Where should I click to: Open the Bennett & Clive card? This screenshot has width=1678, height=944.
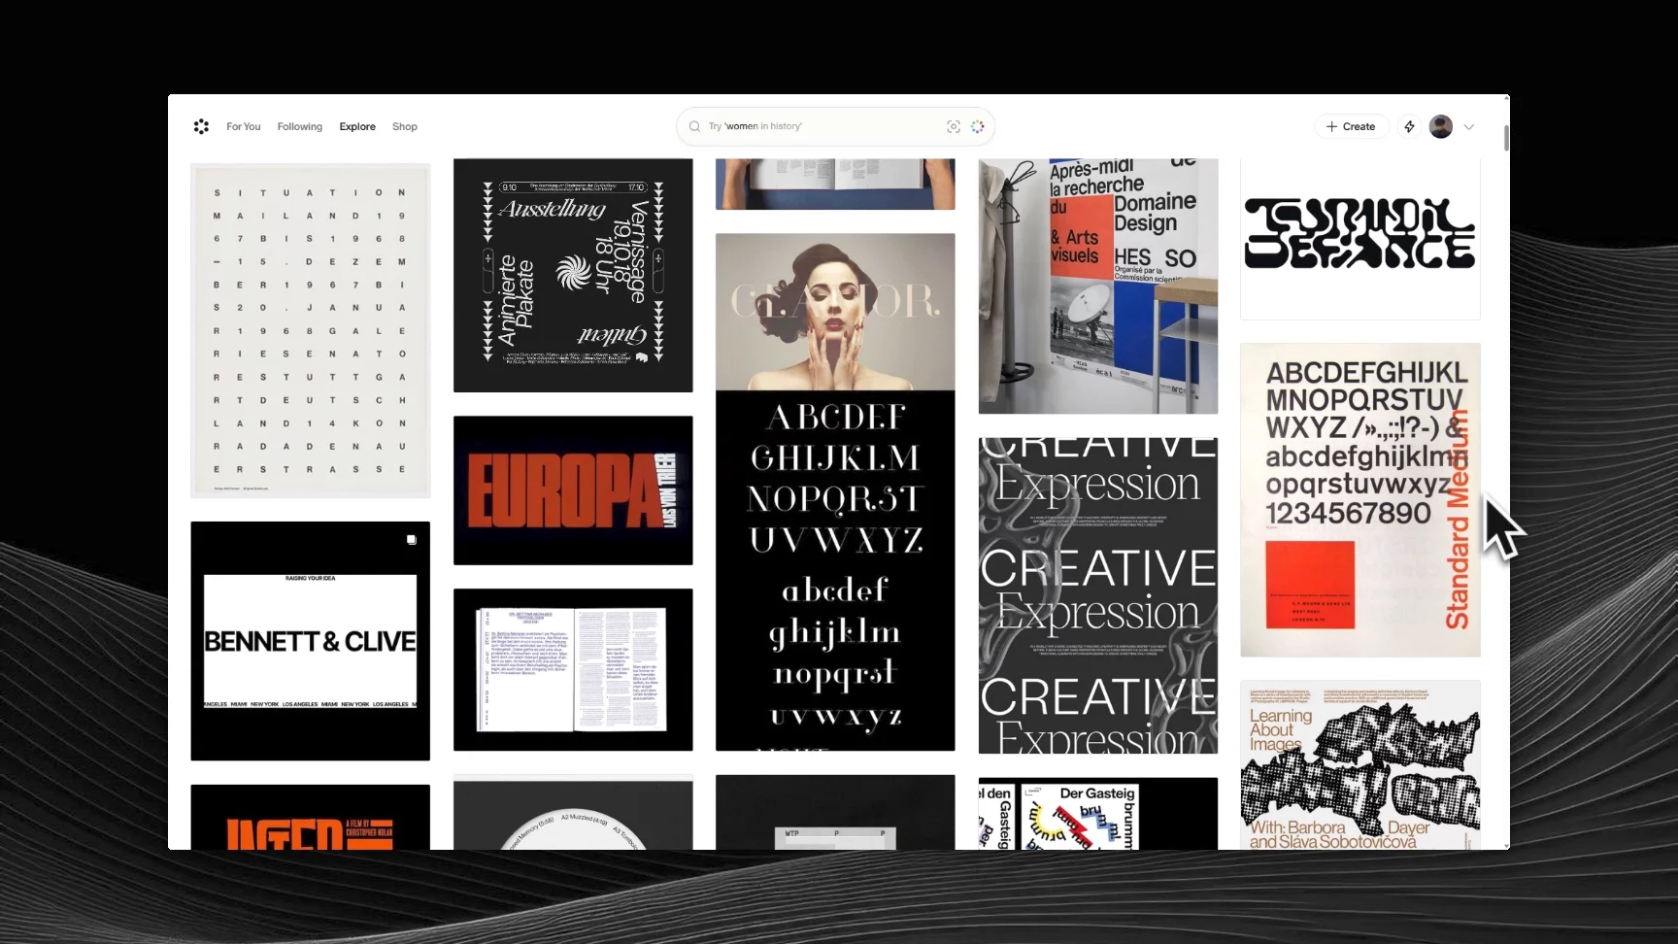(310, 641)
